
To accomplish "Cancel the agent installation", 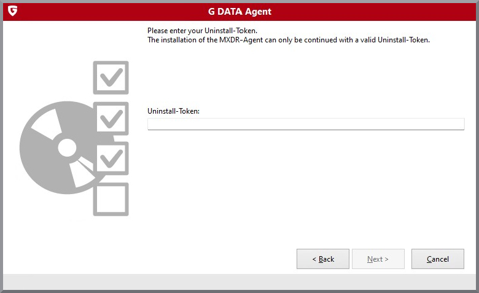I will click(438, 259).
